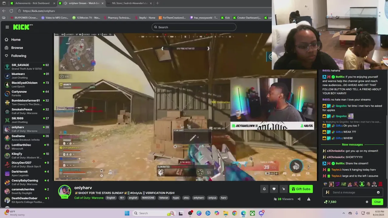The width and height of the screenshot is (388, 218).
Task: Open a new browser tab with the plus button
Action: pyautogui.click(x=157, y=3)
